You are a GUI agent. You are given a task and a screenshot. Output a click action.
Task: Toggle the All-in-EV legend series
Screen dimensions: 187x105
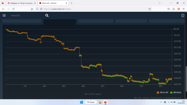[x=162, y=92]
